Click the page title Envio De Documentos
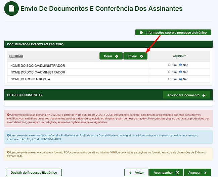Image resolution: width=218 pixels, height=177 pixels. click(101, 8)
